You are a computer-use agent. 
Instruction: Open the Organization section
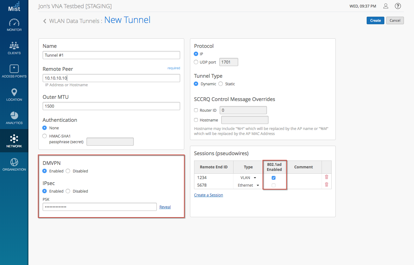tap(14, 165)
